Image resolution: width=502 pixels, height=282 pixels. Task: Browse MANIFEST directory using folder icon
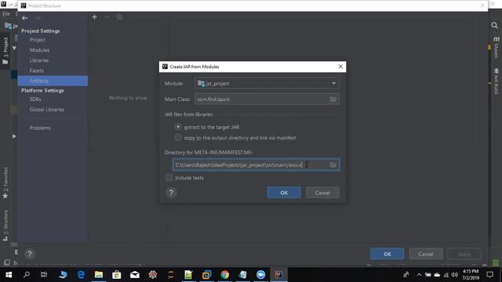tap(333, 164)
